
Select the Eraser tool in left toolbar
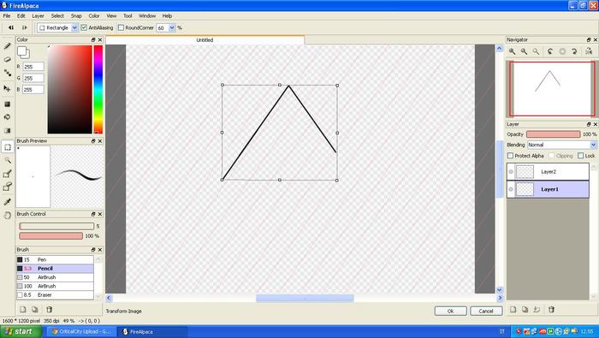(x=7, y=59)
